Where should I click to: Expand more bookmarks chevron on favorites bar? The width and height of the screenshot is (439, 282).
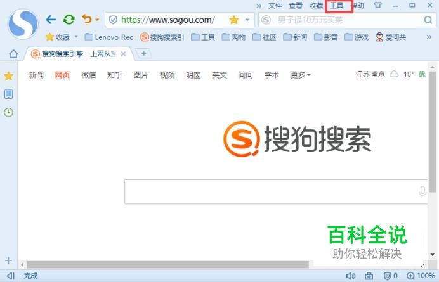[429, 37]
